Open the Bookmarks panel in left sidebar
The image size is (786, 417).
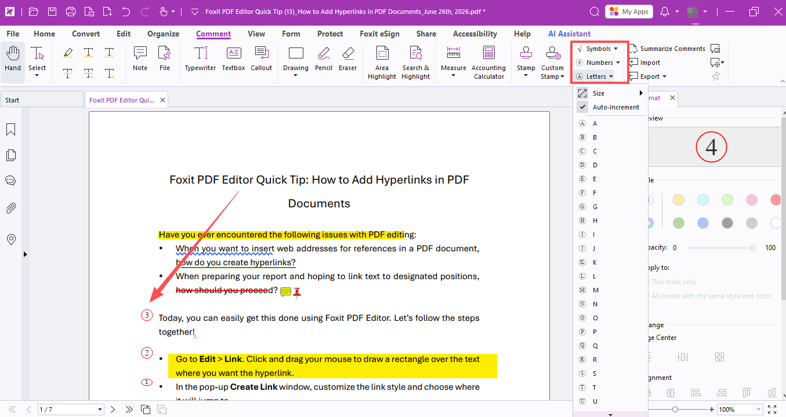[10, 129]
